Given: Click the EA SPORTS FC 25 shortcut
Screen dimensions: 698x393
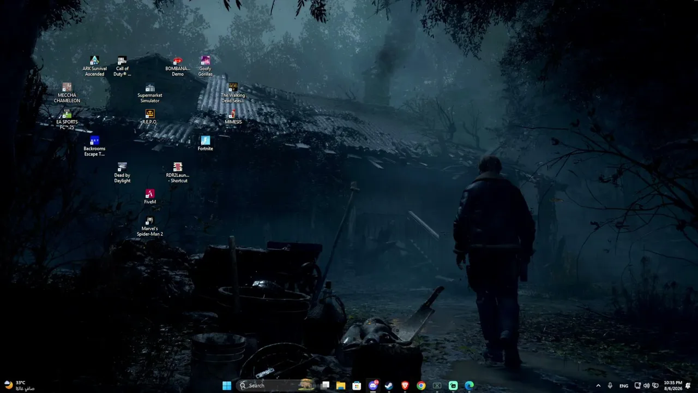Looking at the screenshot, I should pyautogui.click(x=67, y=120).
